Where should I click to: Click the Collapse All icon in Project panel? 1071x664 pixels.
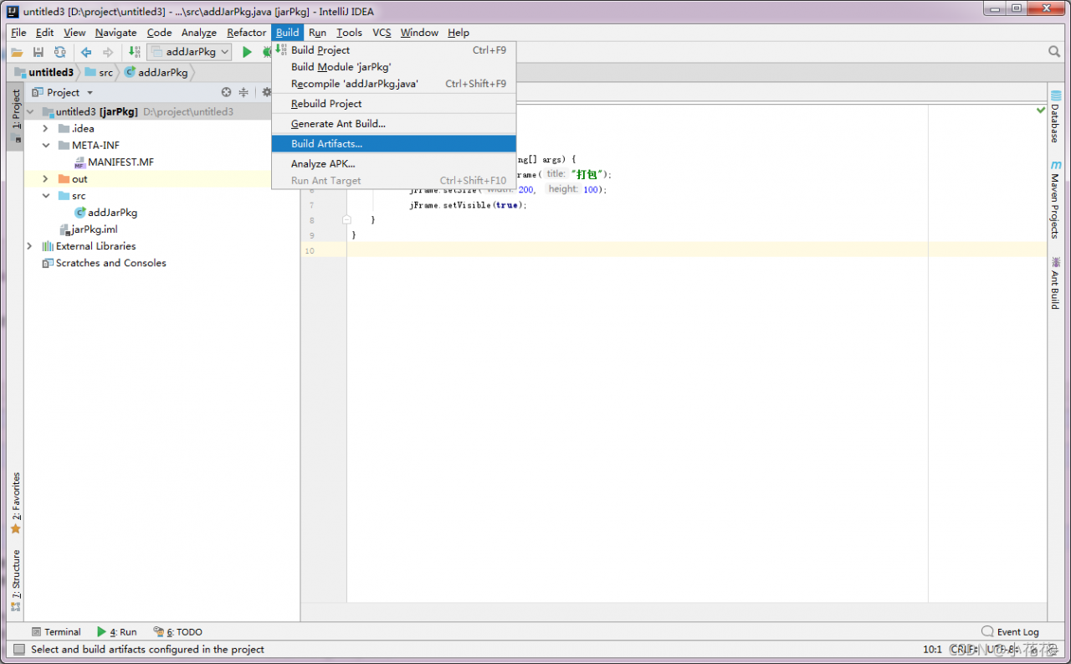click(x=243, y=92)
